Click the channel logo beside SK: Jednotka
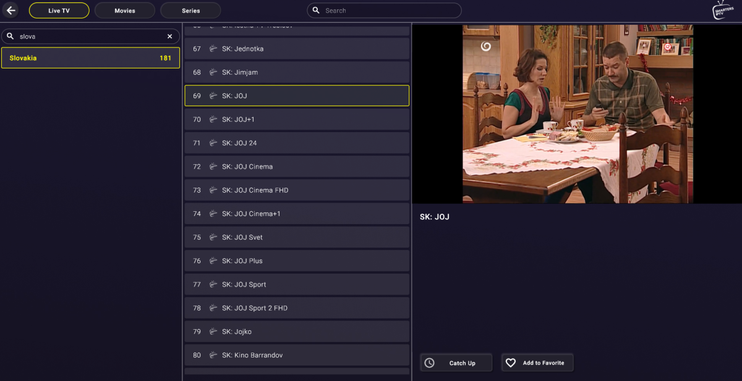Image resolution: width=742 pixels, height=381 pixels. coord(213,49)
